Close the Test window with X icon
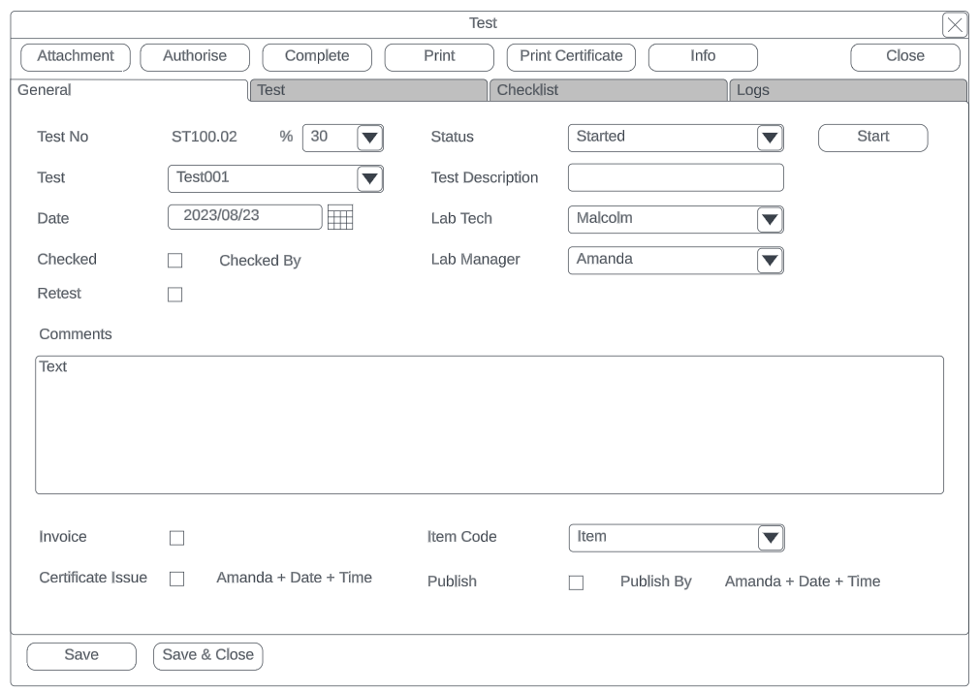 (x=955, y=25)
